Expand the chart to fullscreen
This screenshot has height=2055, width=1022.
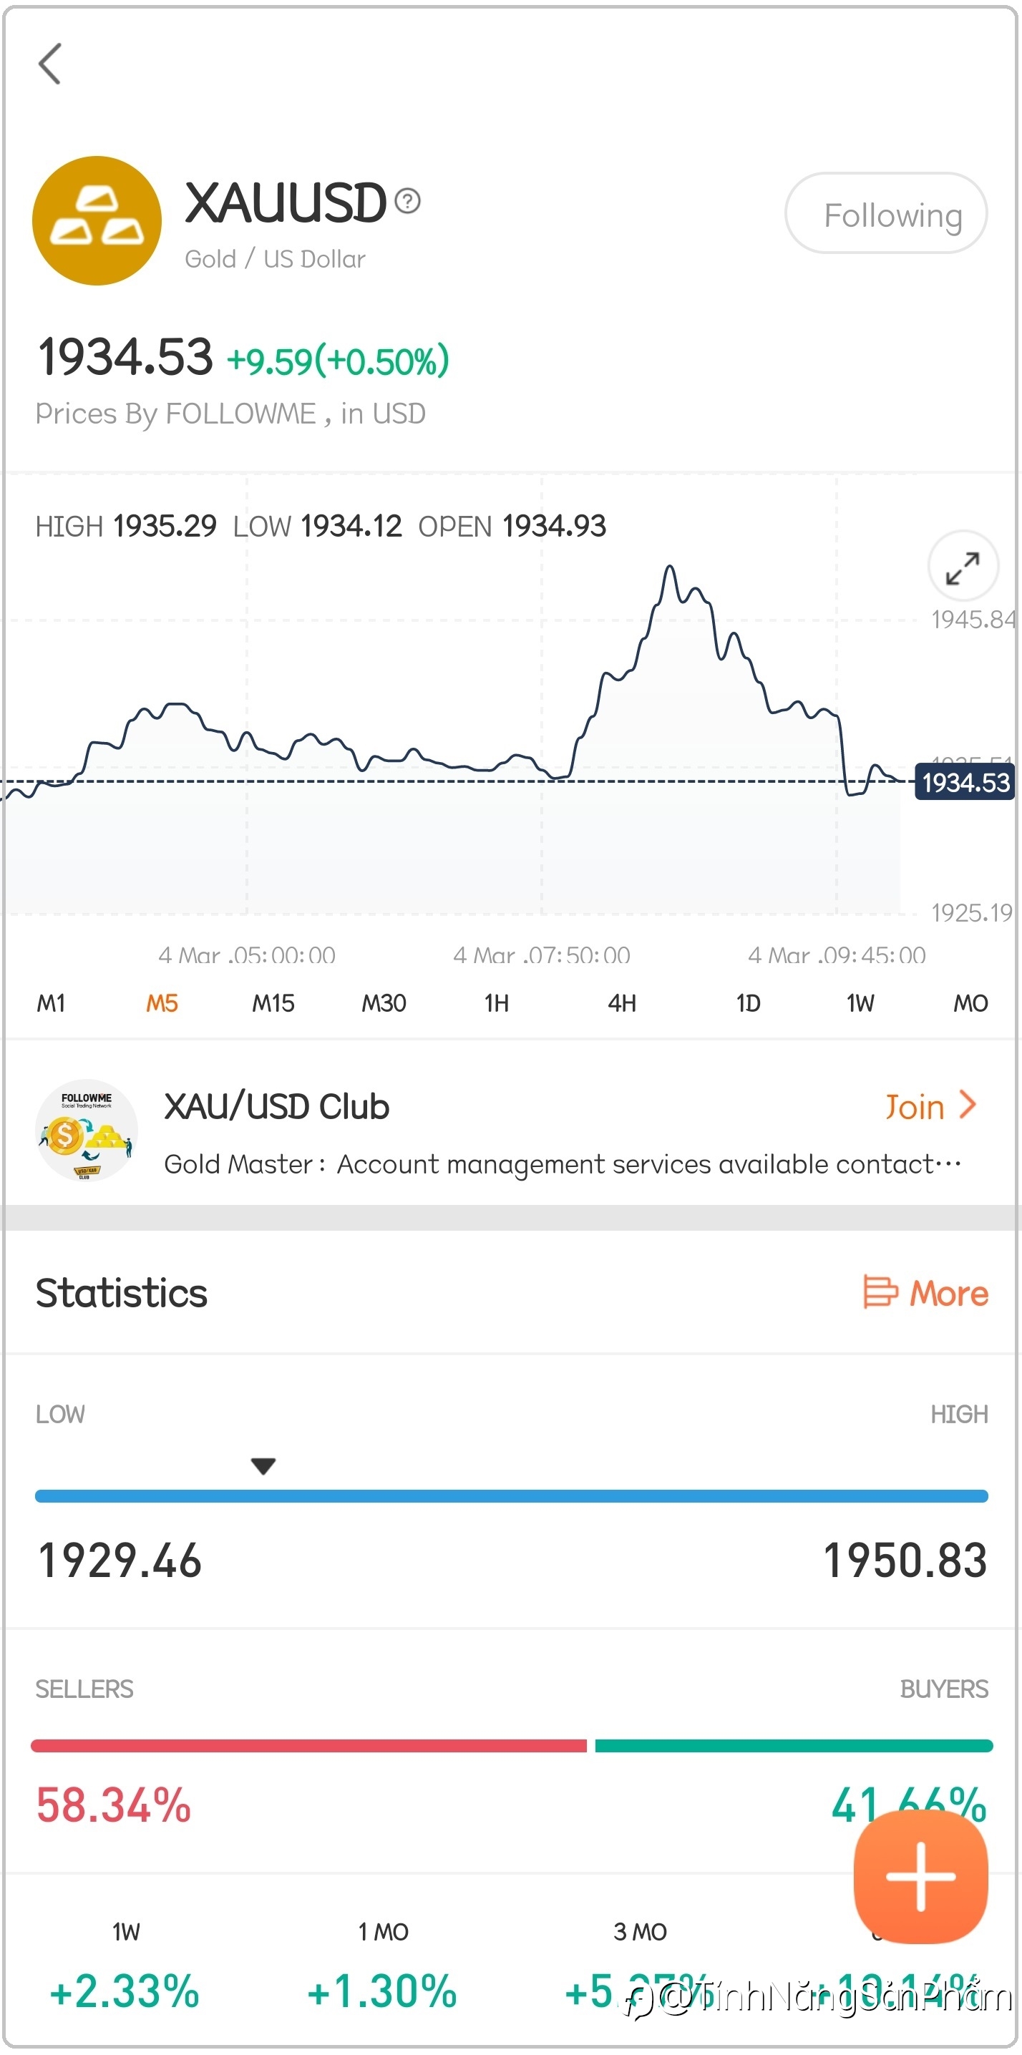pos(962,567)
